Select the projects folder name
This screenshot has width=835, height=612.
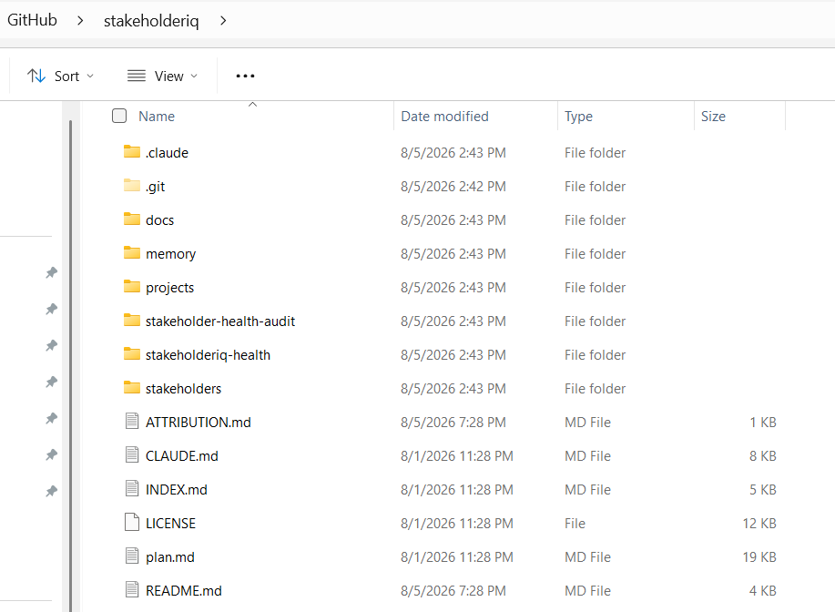point(170,288)
